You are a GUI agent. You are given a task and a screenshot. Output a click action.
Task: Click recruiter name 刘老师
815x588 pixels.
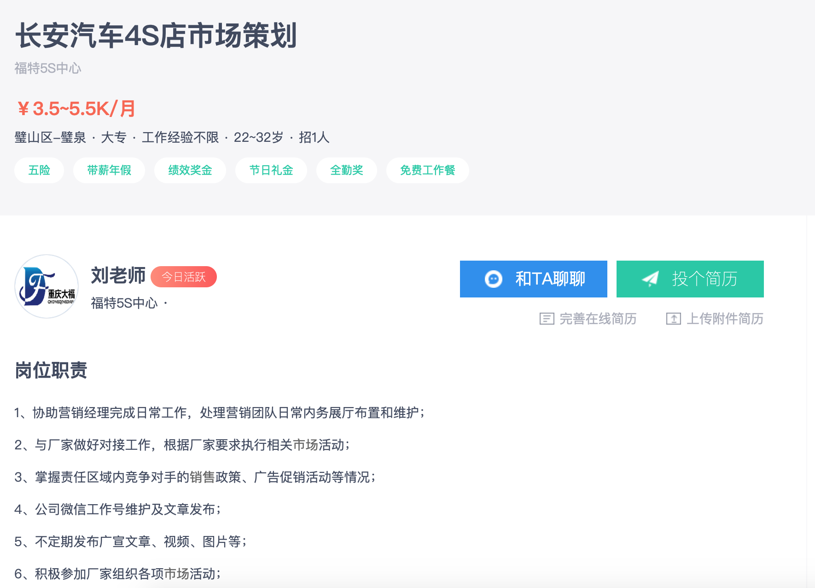118,275
